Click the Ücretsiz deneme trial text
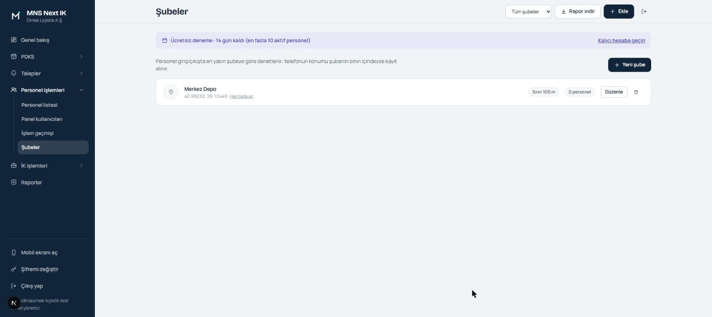Image resolution: width=712 pixels, height=317 pixels. [x=240, y=40]
